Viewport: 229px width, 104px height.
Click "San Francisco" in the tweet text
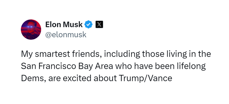(x=49, y=66)
